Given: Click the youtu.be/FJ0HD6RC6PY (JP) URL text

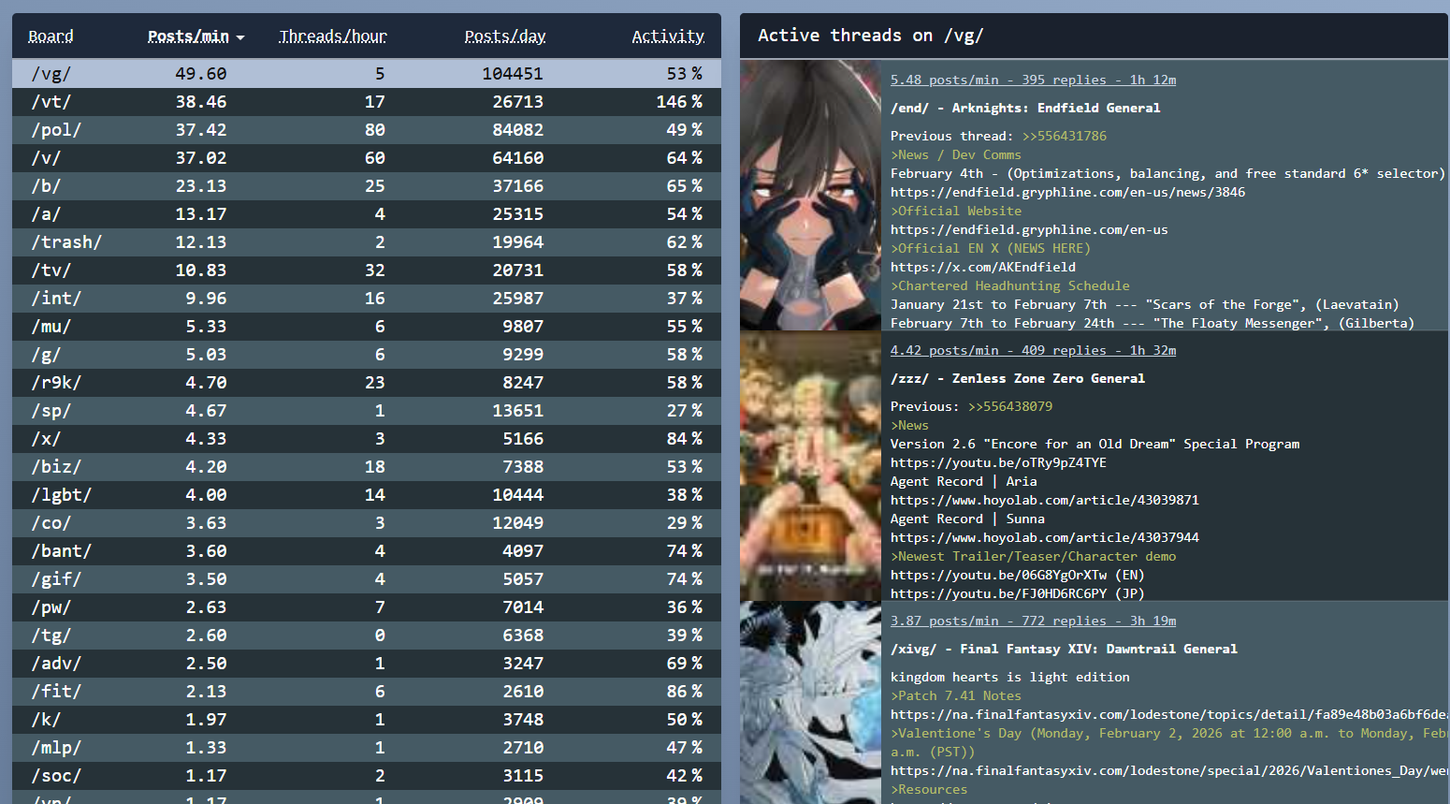Looking at the screenshot, I should (1018, 593).
